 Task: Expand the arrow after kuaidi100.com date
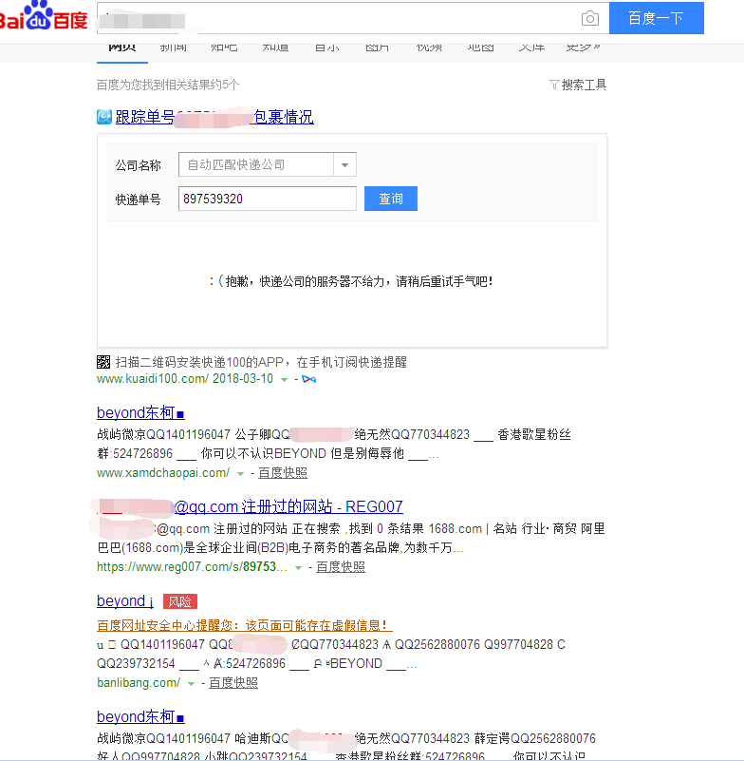click(x=285, y=379)
